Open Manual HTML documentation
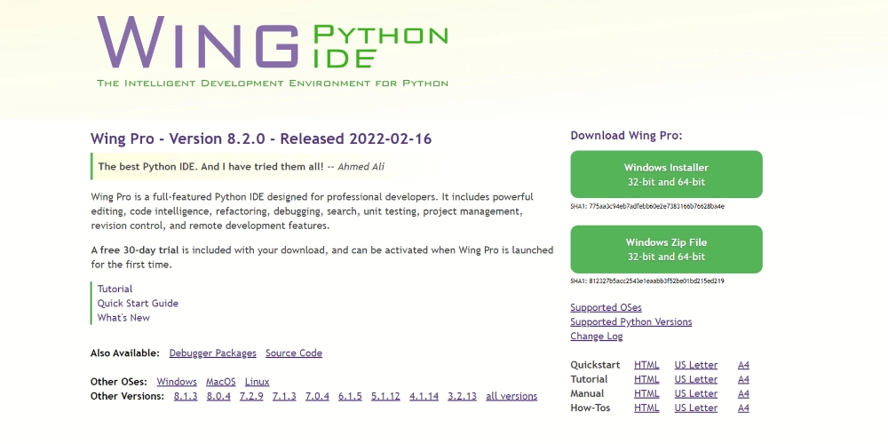The height and width of the screenshot is (444, 888). click(x=646, y=393)
